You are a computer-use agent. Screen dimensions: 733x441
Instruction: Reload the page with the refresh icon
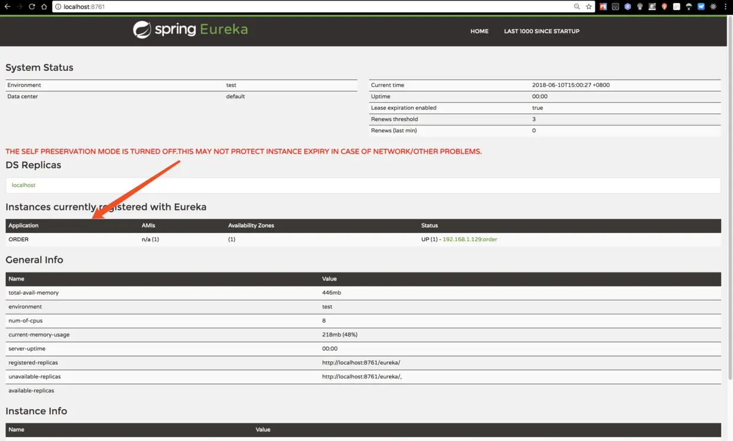click(32, 7)
